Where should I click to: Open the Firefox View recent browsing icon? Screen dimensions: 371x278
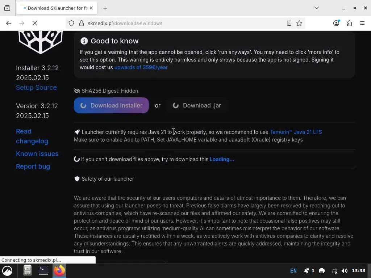click(7, 8)
